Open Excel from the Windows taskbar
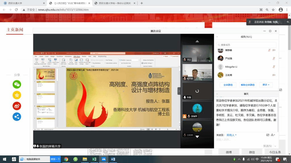The height and width of the screenshot is (163, 291). [94, 159]
